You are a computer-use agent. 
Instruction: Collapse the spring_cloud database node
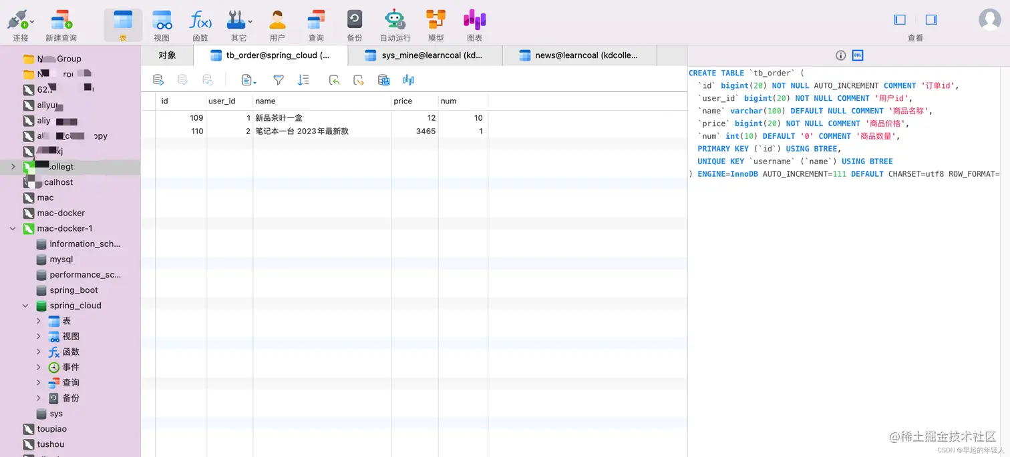(x=25, y=306)
